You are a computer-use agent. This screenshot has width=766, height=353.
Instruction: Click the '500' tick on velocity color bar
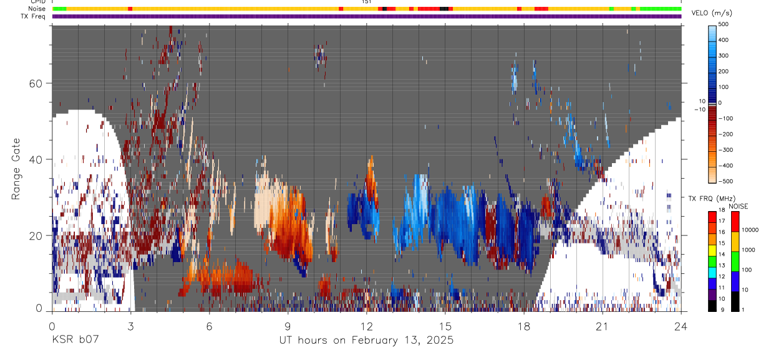point(724,25)
